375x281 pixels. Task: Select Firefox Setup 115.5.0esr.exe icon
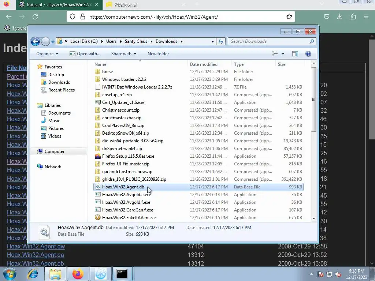(97, 156)
